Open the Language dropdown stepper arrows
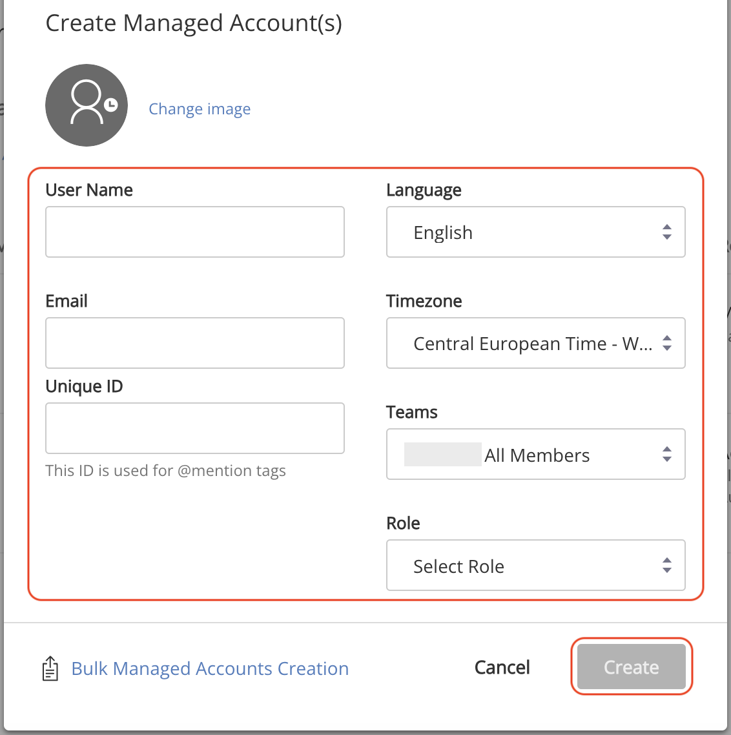 point(666,232)
